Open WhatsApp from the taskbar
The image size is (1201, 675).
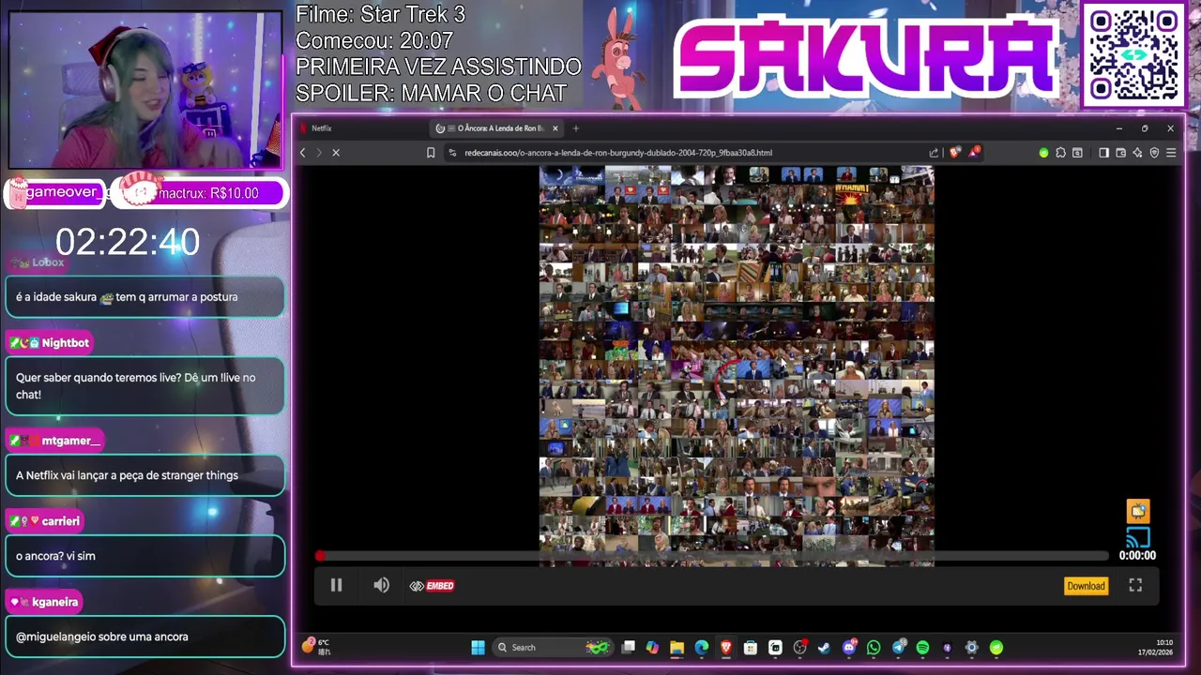coord(874,647)
